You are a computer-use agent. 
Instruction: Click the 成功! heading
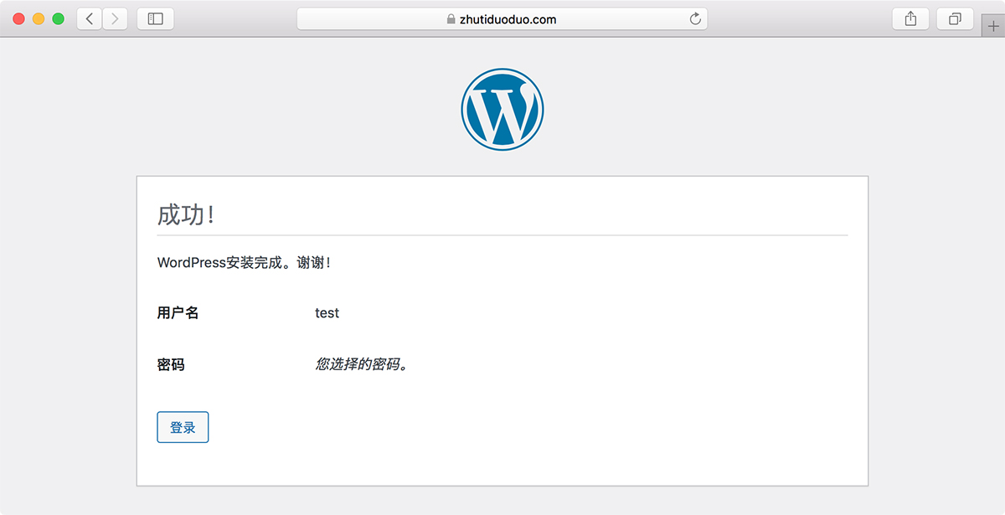click(186, 215)
